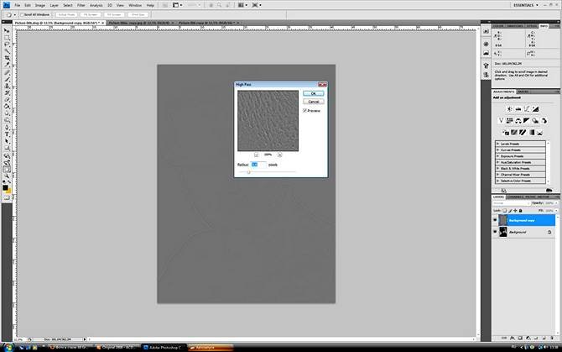This screenshot has width=562, height=352.
Task: Expand the Curves Presets list
Action: [x=498, y=150]
